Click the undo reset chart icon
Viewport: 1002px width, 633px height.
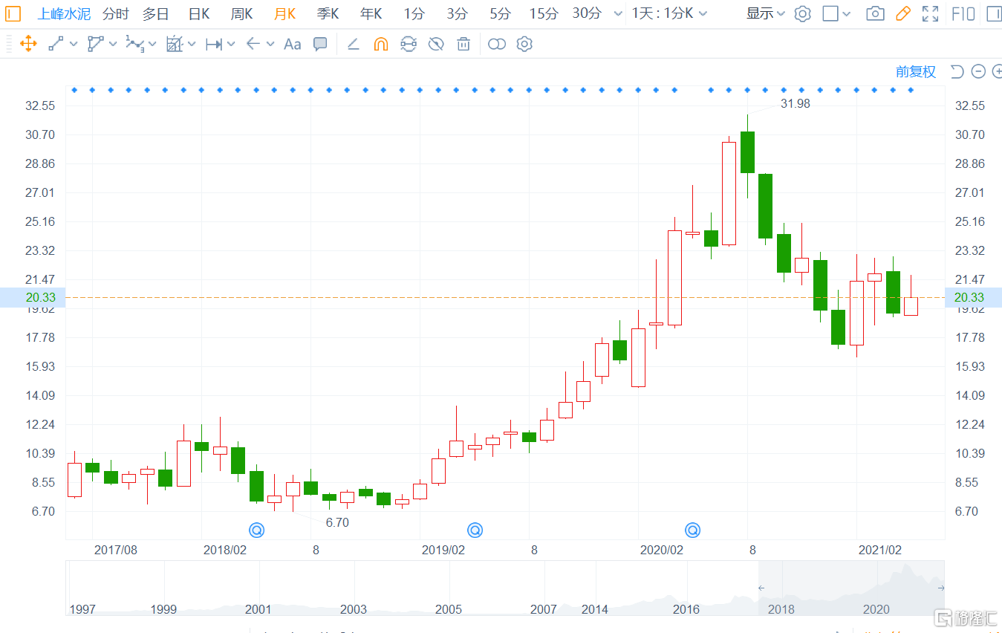click(x=957, y=71)
